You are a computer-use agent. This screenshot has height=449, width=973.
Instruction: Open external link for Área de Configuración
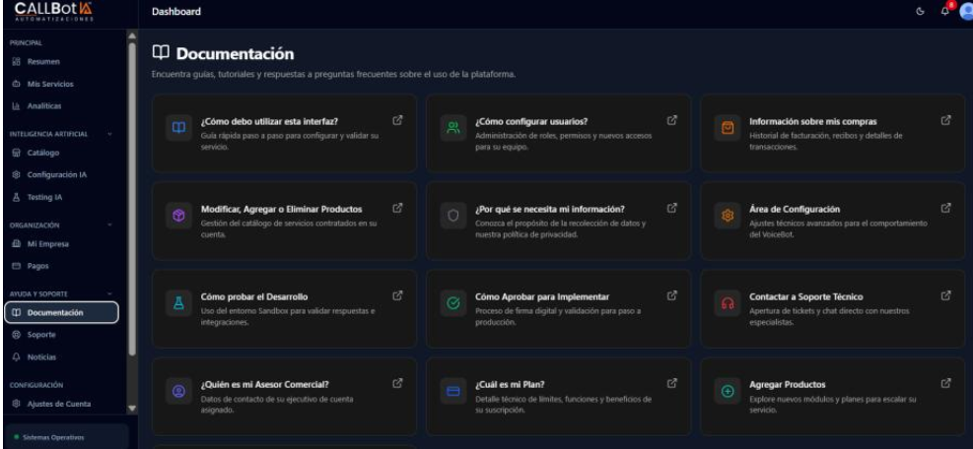pyautogui.click(x=945, y=209)
